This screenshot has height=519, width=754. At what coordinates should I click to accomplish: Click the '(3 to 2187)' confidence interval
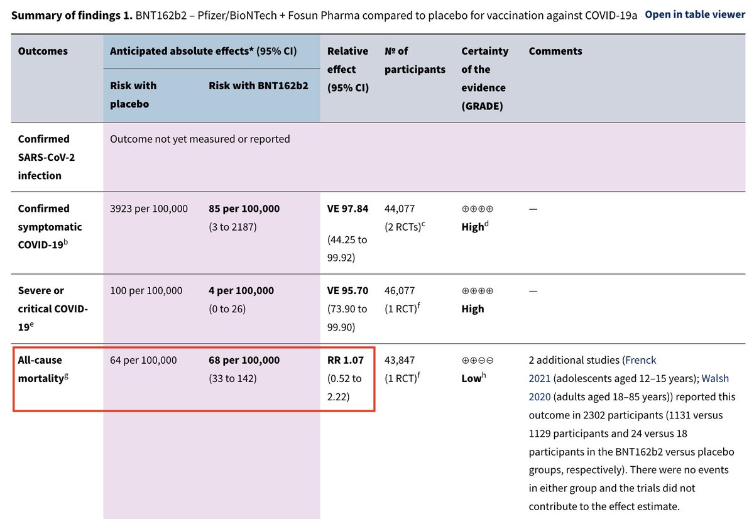[x=232, y=227]
